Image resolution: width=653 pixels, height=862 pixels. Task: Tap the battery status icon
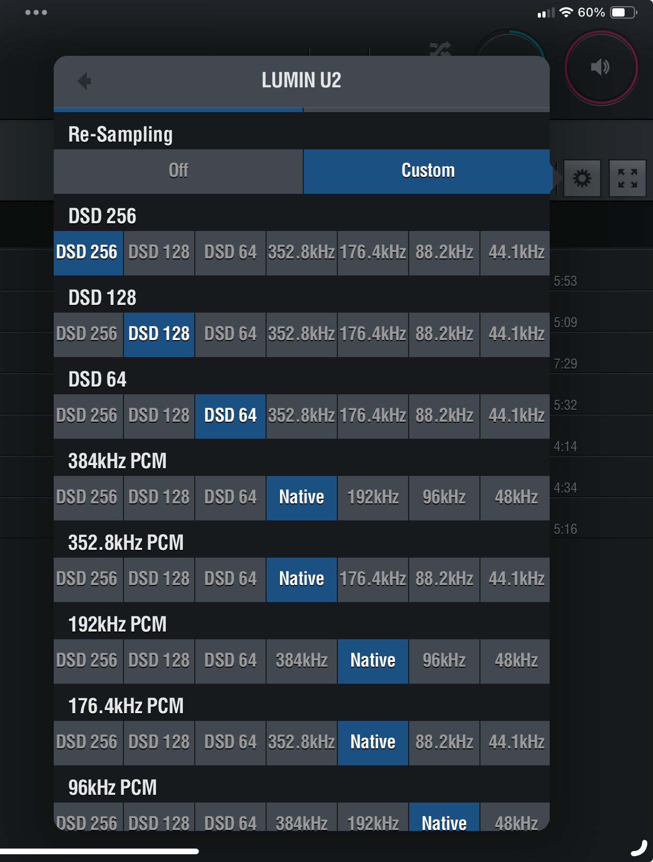[624, 12]
